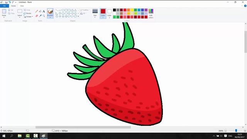Viewport: 247px width, 139px height.
Task: Click the Select rectangle icon
Action: pyautogui.click(x=20, y=11)
